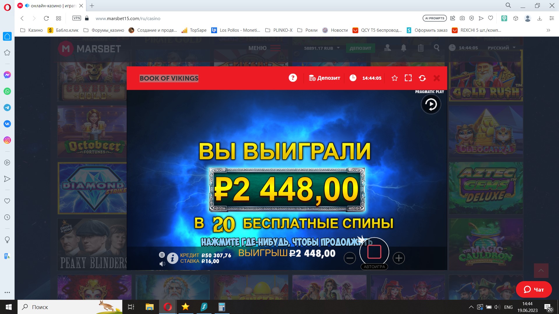Open a new browser tab

92,6
